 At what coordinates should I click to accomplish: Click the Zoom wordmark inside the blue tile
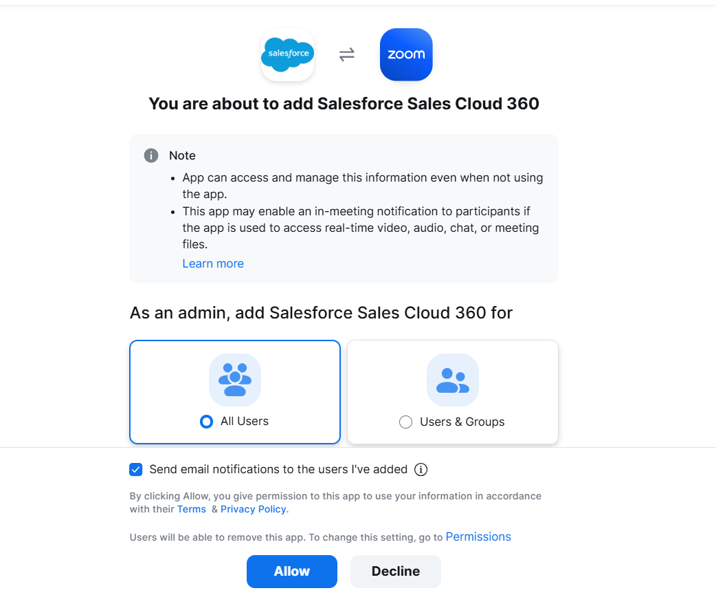click(406, 54)
